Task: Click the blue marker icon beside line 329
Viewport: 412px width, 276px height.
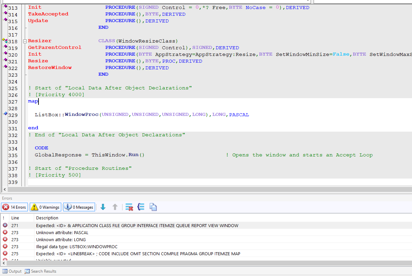Action: point(5,114)
